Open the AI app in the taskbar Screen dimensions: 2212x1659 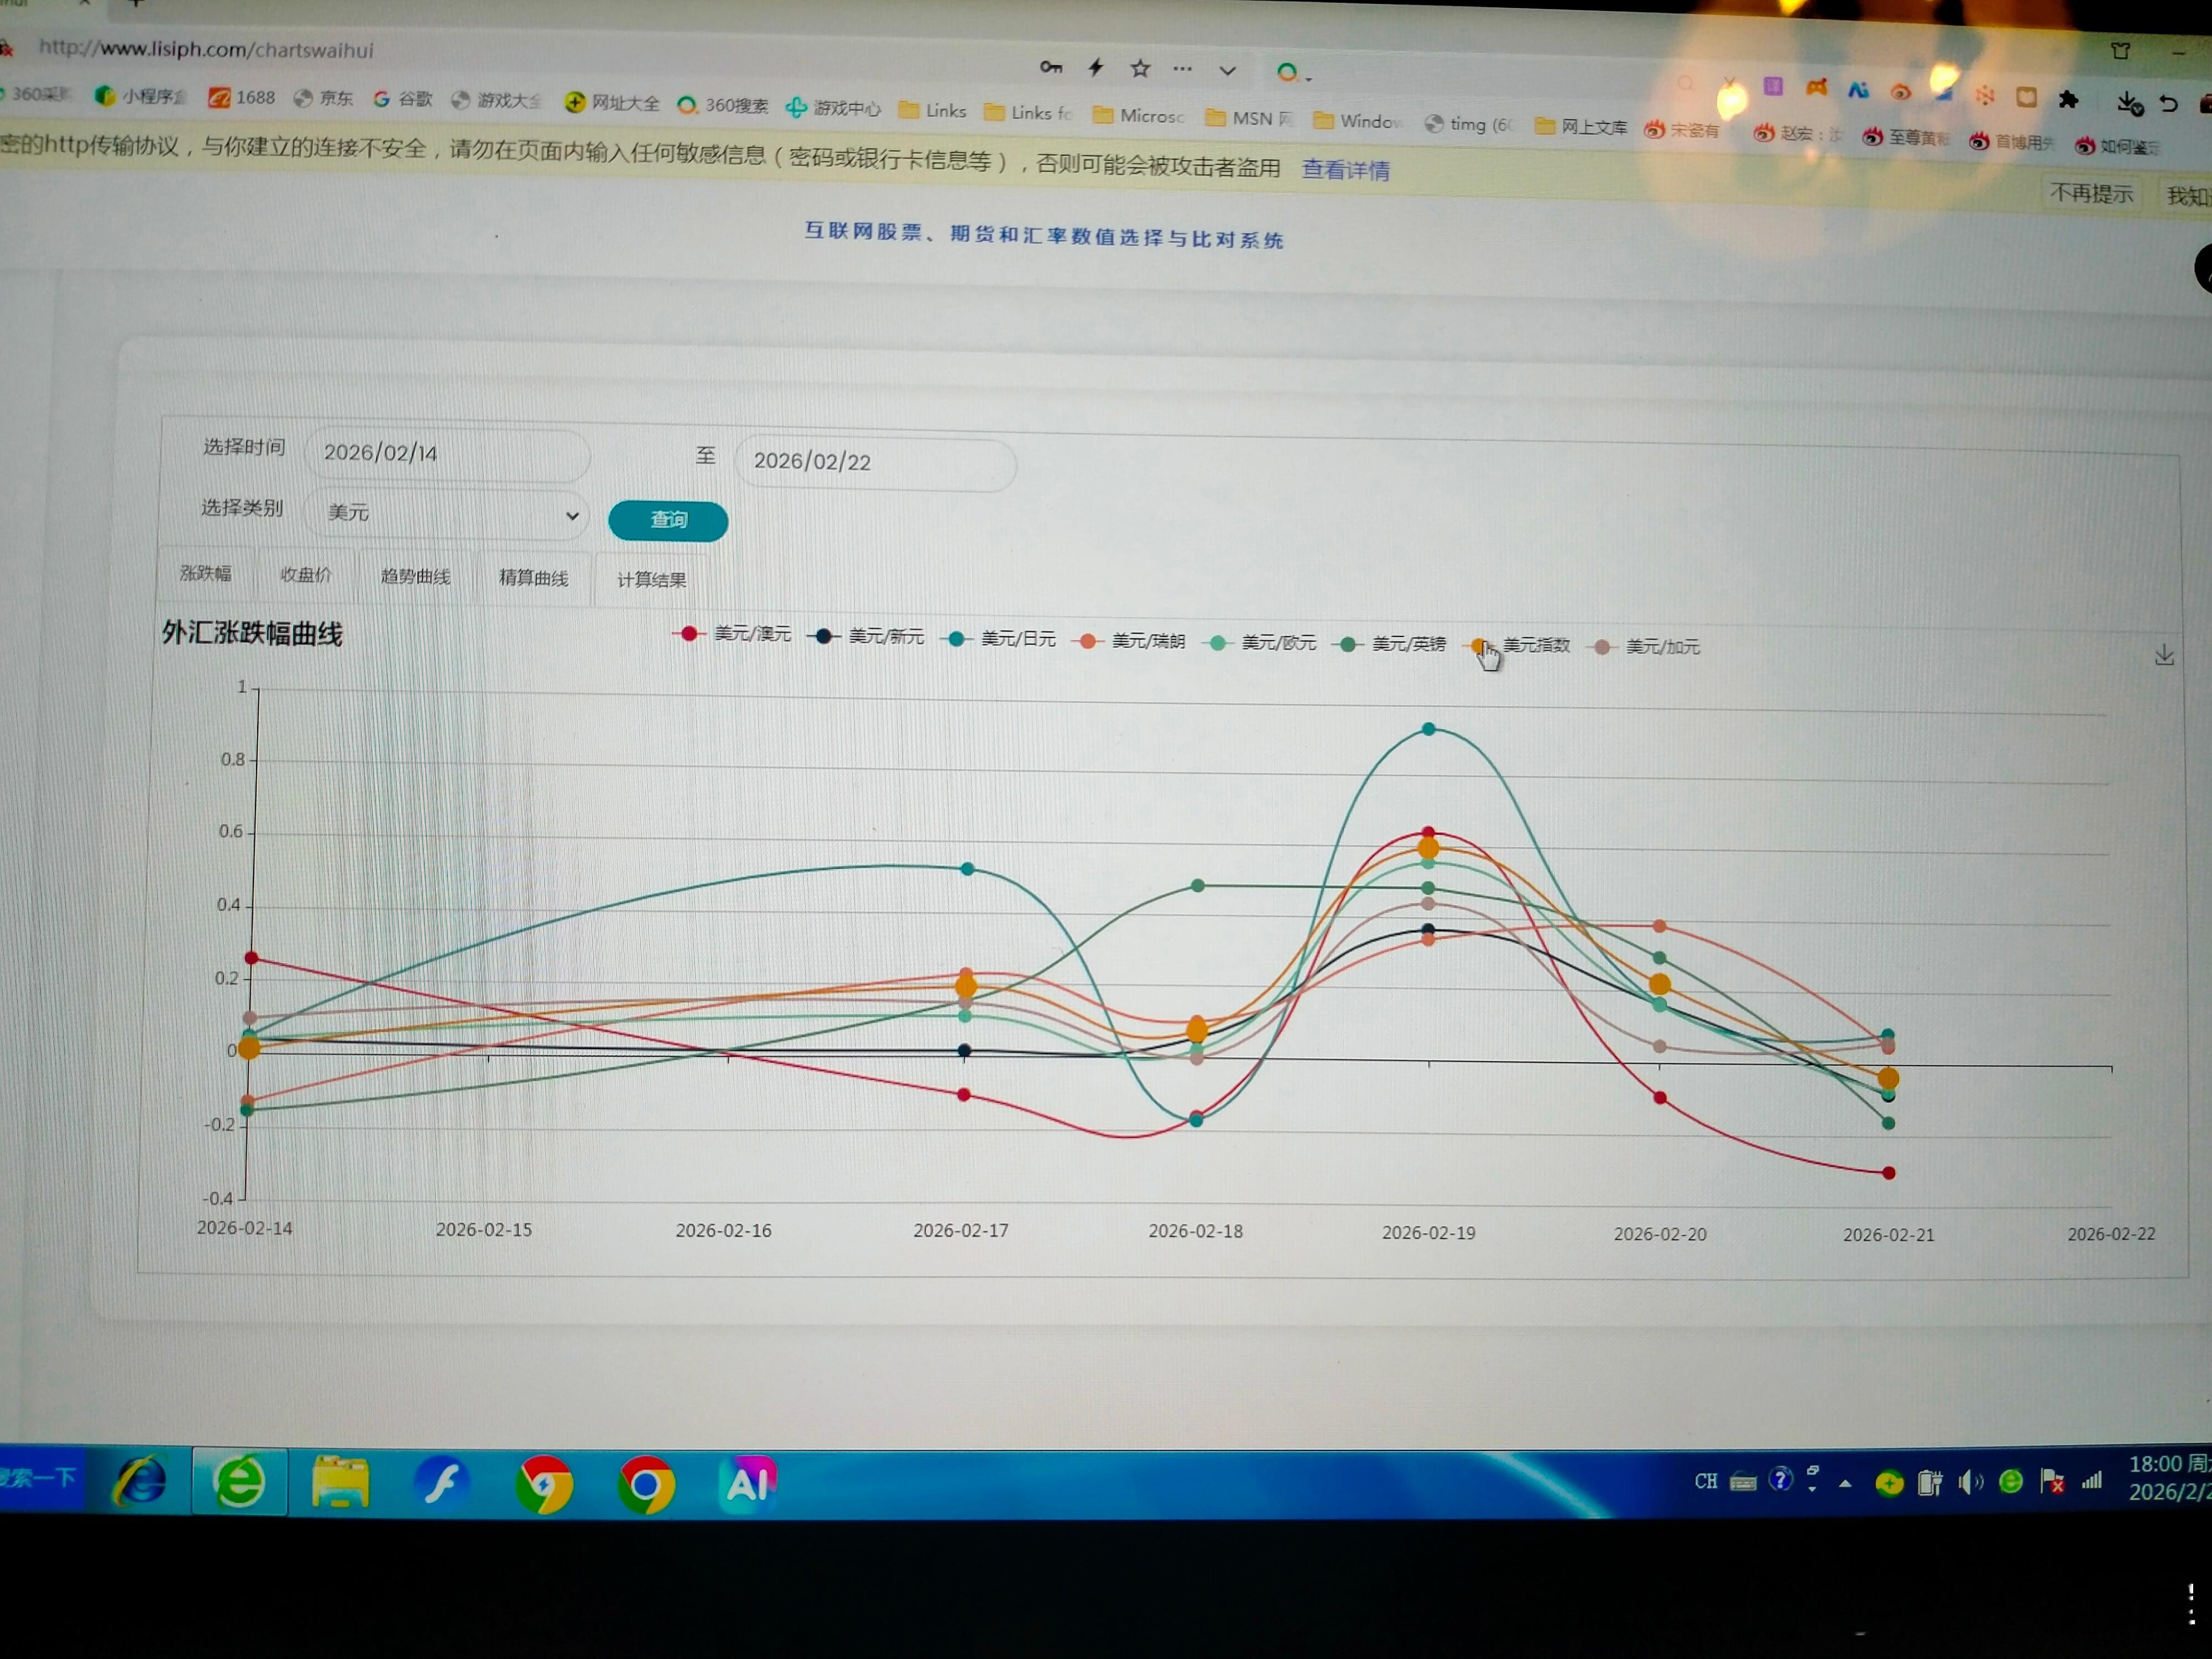748,1483
